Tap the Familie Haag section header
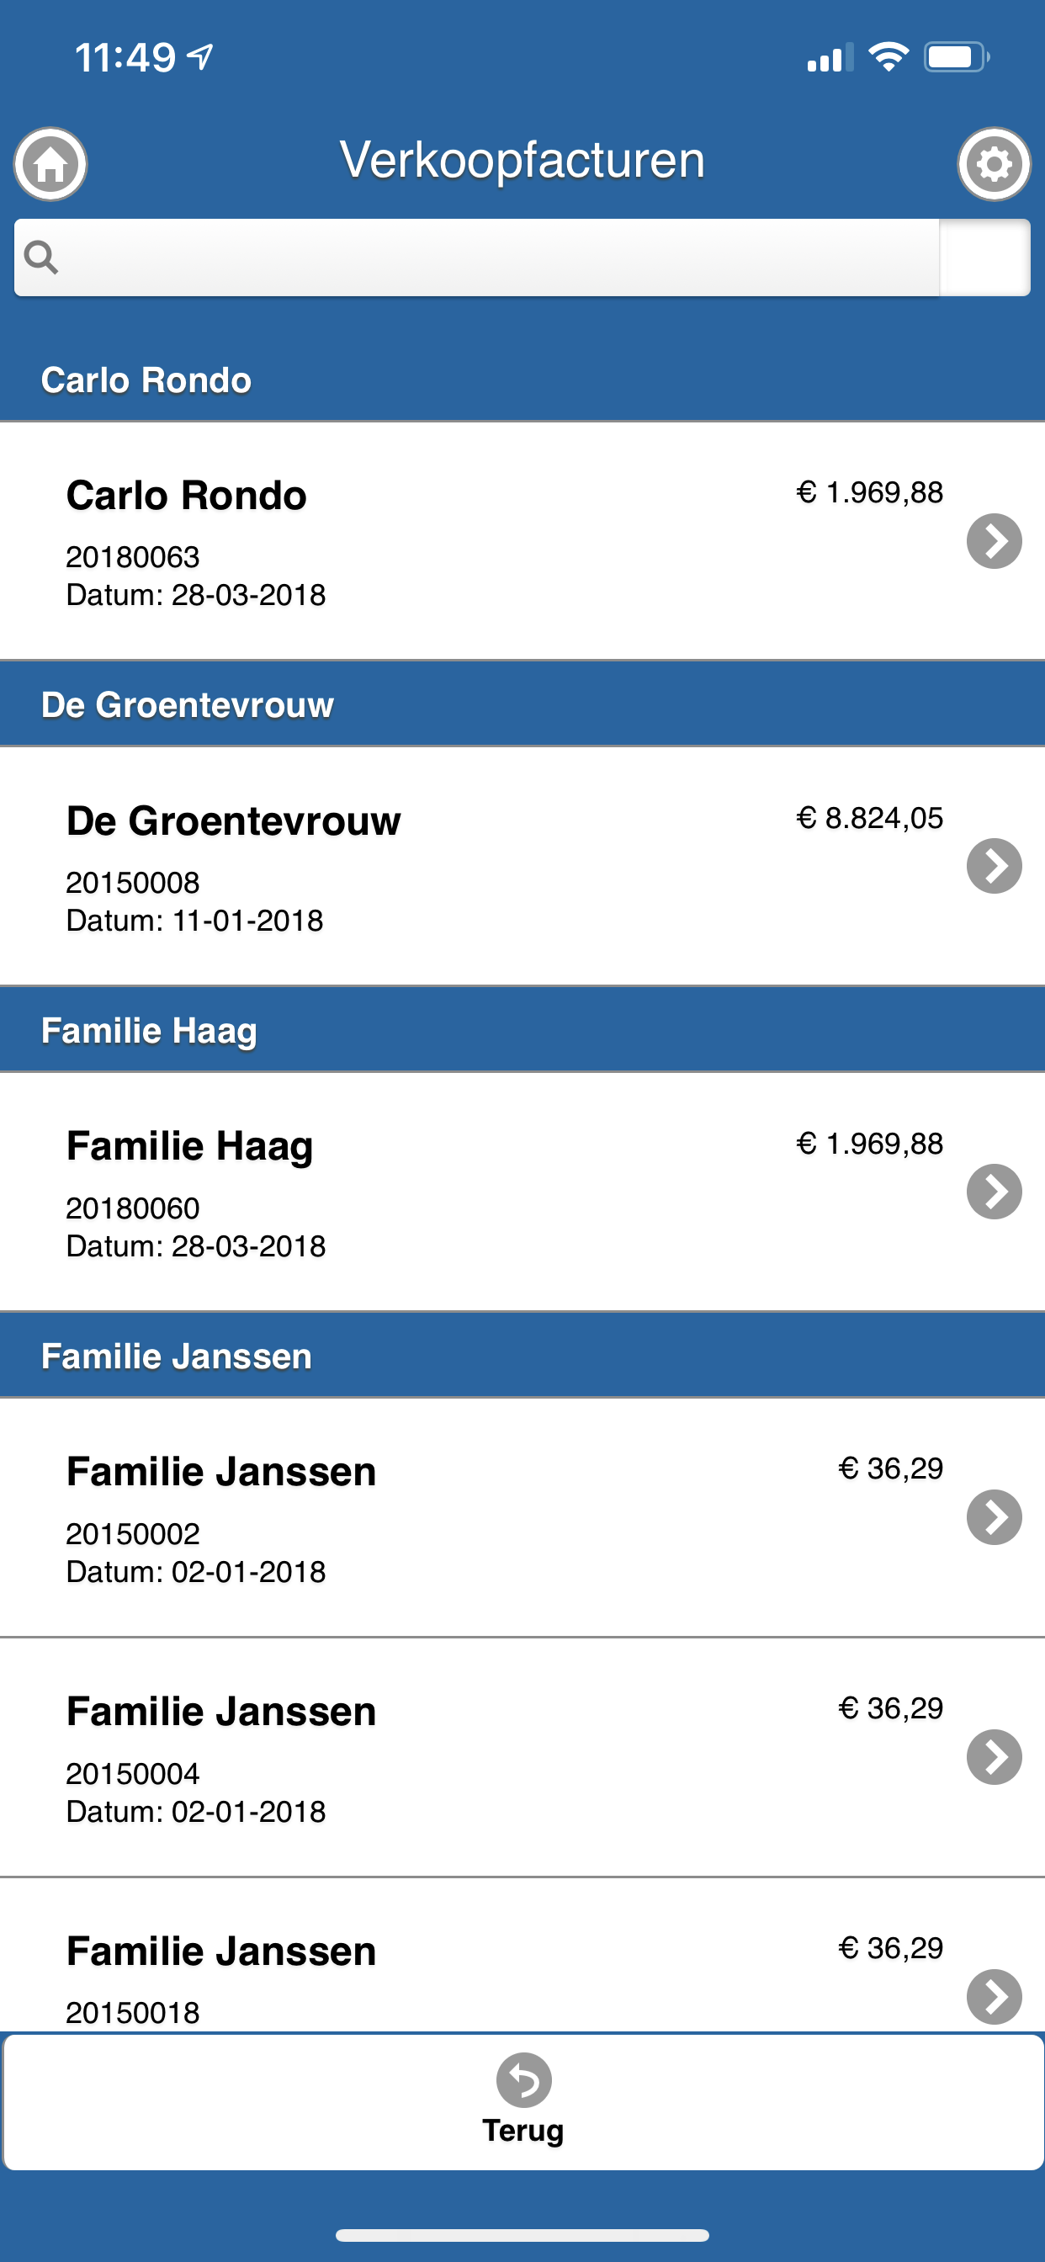The height and width of the screenshot is (2262, 1045). (x=522, y=1030)
